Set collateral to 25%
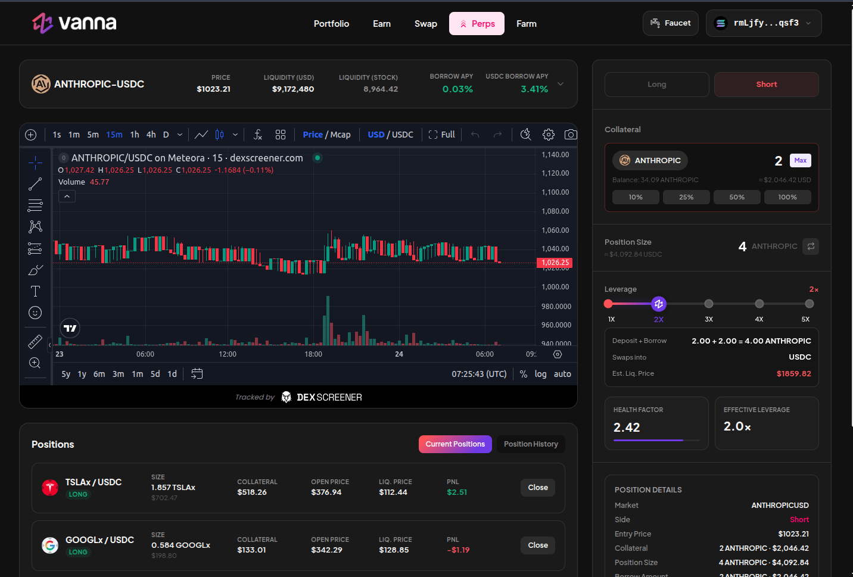853x577 pixels. coord(686,197)
